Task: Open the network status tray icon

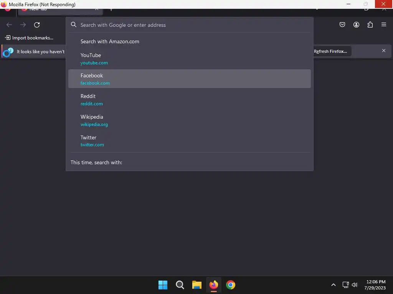Action: click(346, 285)
